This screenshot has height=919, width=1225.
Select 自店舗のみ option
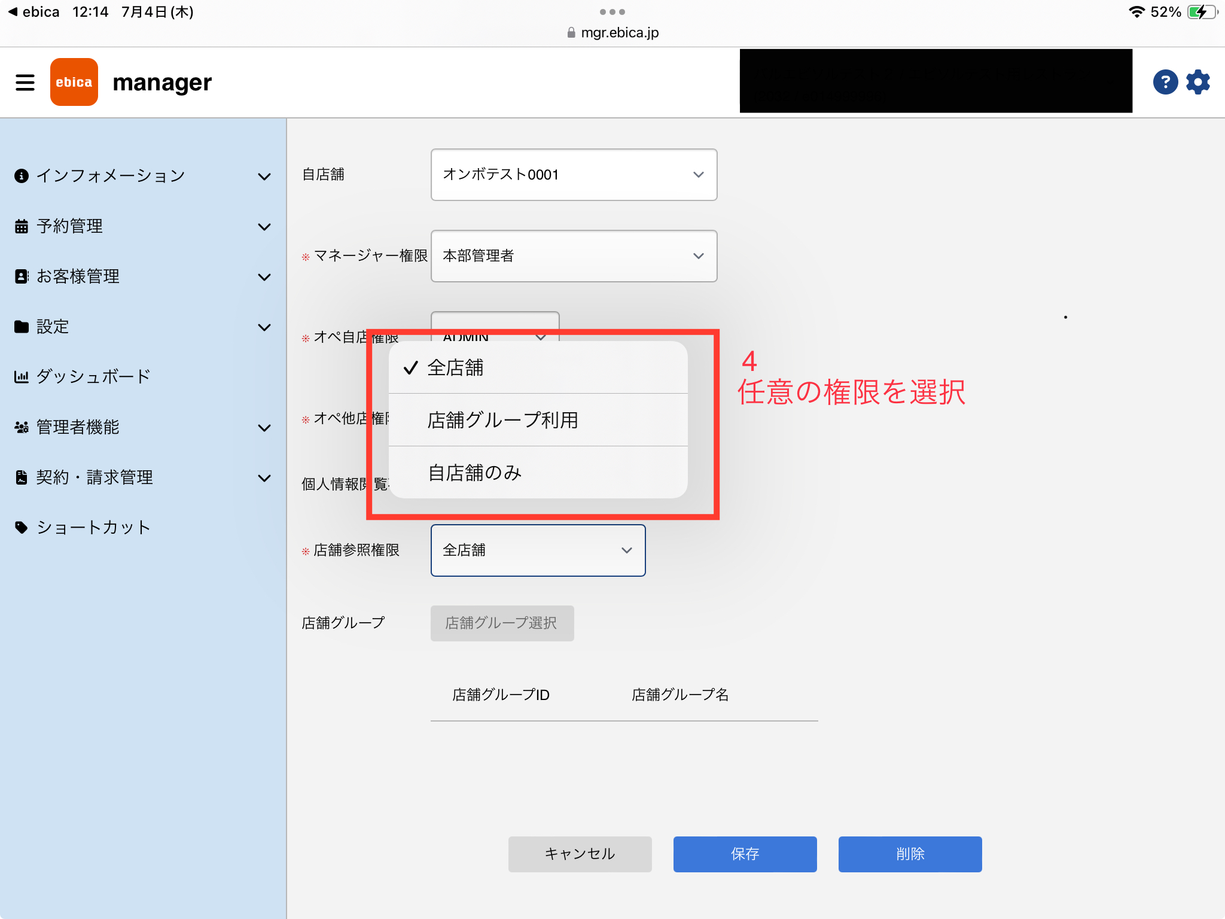click(x=538, y=473)
